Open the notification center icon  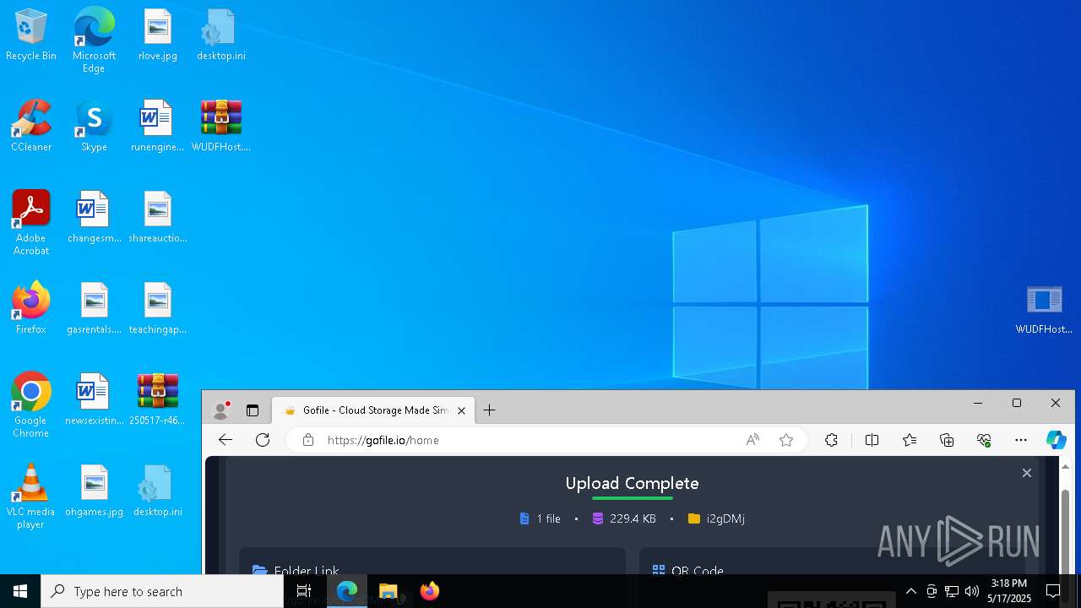(x=1053, y=591)
